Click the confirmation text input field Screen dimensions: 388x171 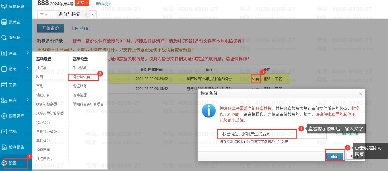coord(273,134)
